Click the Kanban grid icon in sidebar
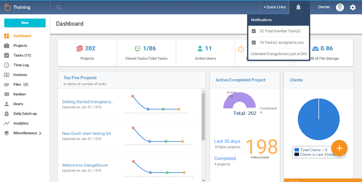 [6, 94]
